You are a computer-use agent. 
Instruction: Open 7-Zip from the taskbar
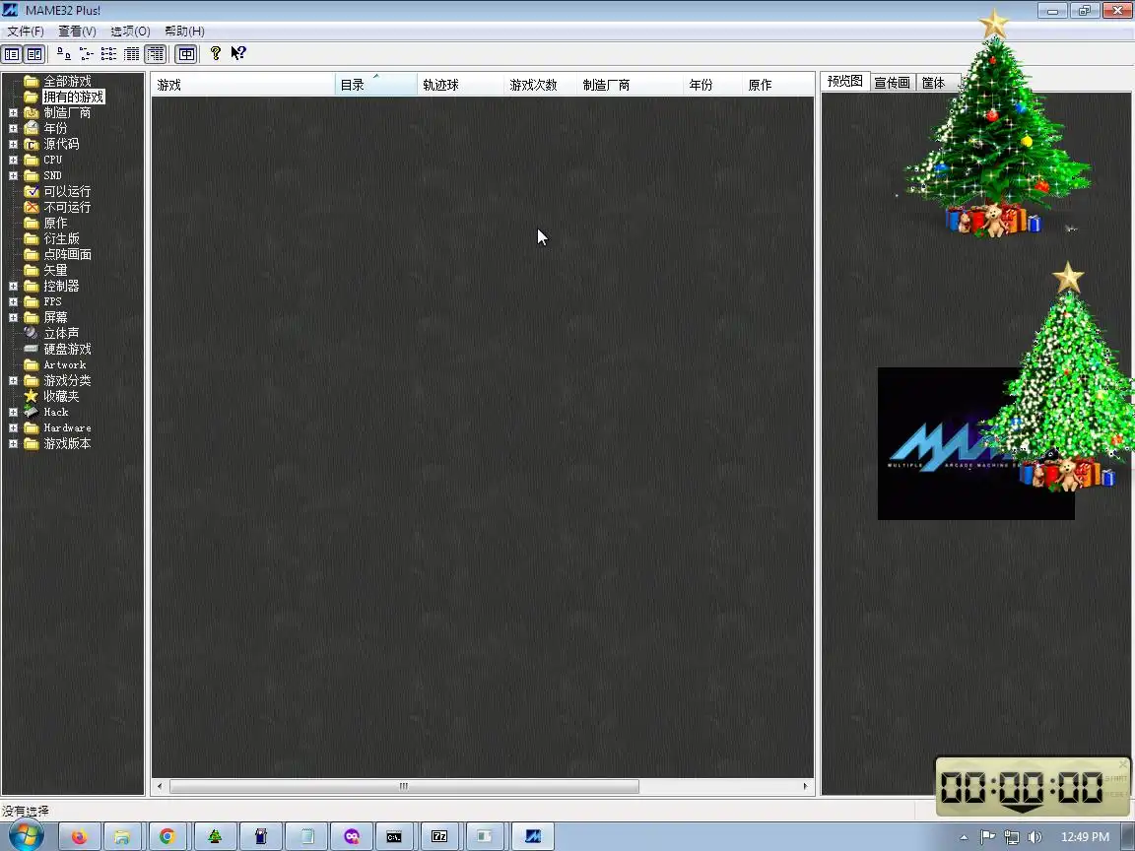coord(440,836)
